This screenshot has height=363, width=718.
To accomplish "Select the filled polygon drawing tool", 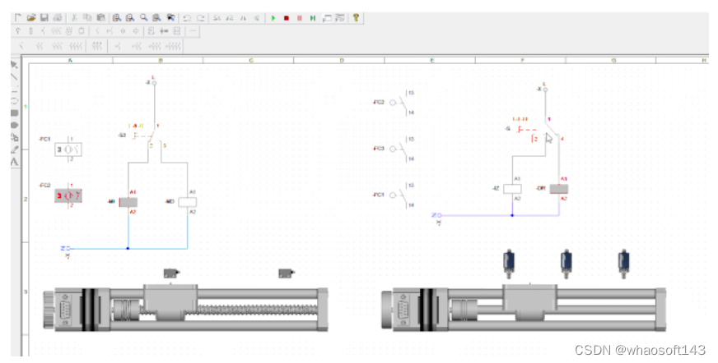I will tap(15, 125).
